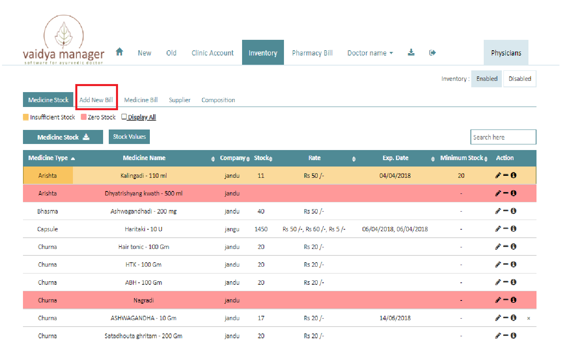Click minus icon for HTK - 100 Gm
The width and height of the screenshot is (580, 362).
coord(506,264)
